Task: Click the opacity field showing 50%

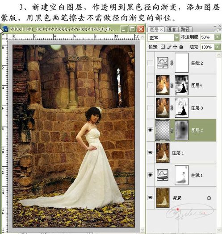Action: (x=207, y=37)
